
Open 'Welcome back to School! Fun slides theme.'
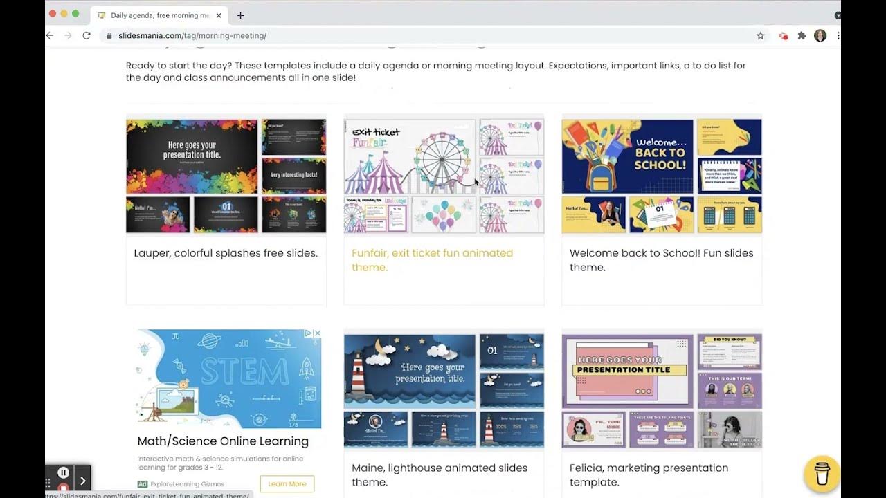[x=661, y=260]
